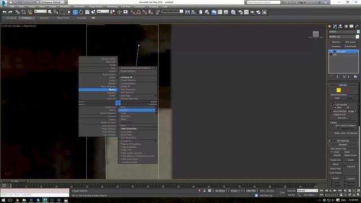
Task: Choose Rectangular Selection Region tool
Action: (x=62, y=12)
